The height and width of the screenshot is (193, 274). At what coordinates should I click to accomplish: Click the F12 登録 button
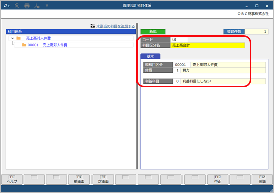pos(262,179)
